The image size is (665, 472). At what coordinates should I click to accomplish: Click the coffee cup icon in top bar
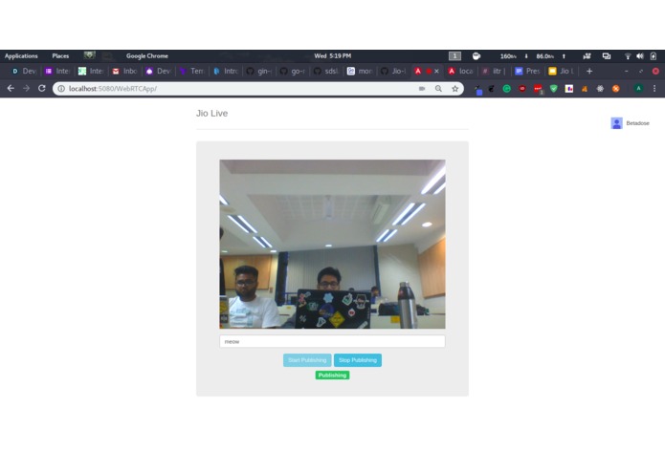coord(477,55)
